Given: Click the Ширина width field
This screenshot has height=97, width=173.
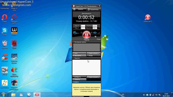Looking at the screenshot, I should point(95,26).
